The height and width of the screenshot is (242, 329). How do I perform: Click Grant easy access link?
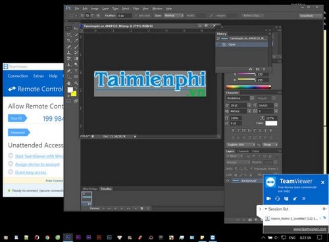point(31,172)
